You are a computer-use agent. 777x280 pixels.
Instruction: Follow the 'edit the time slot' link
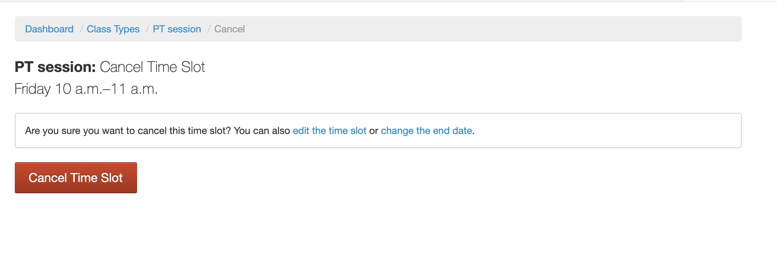(329, 131)
